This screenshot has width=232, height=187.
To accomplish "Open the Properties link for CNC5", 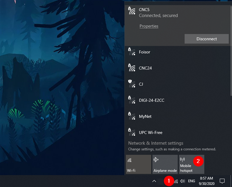I will [x=149, y=26].
